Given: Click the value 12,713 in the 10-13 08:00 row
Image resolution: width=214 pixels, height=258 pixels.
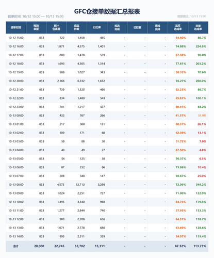Looking at the screenshot, I should (x=80, y=185).
